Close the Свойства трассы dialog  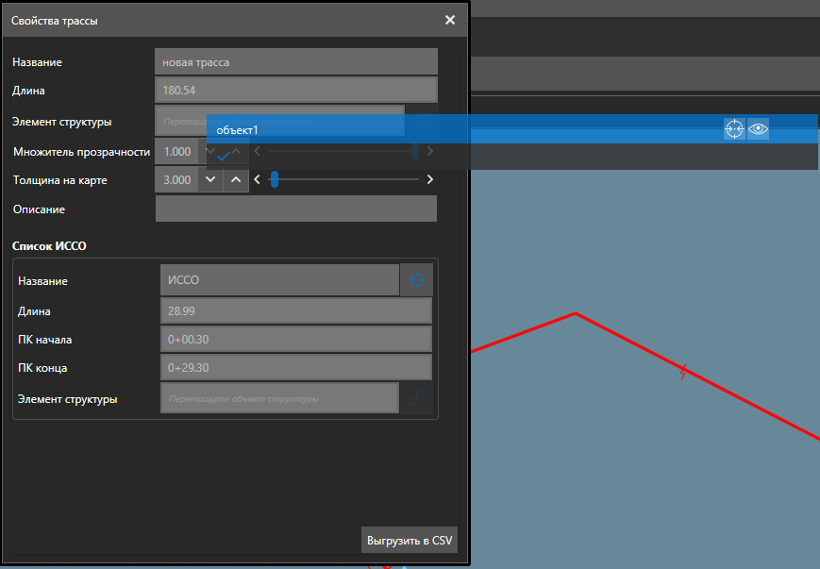coord(450,20)
